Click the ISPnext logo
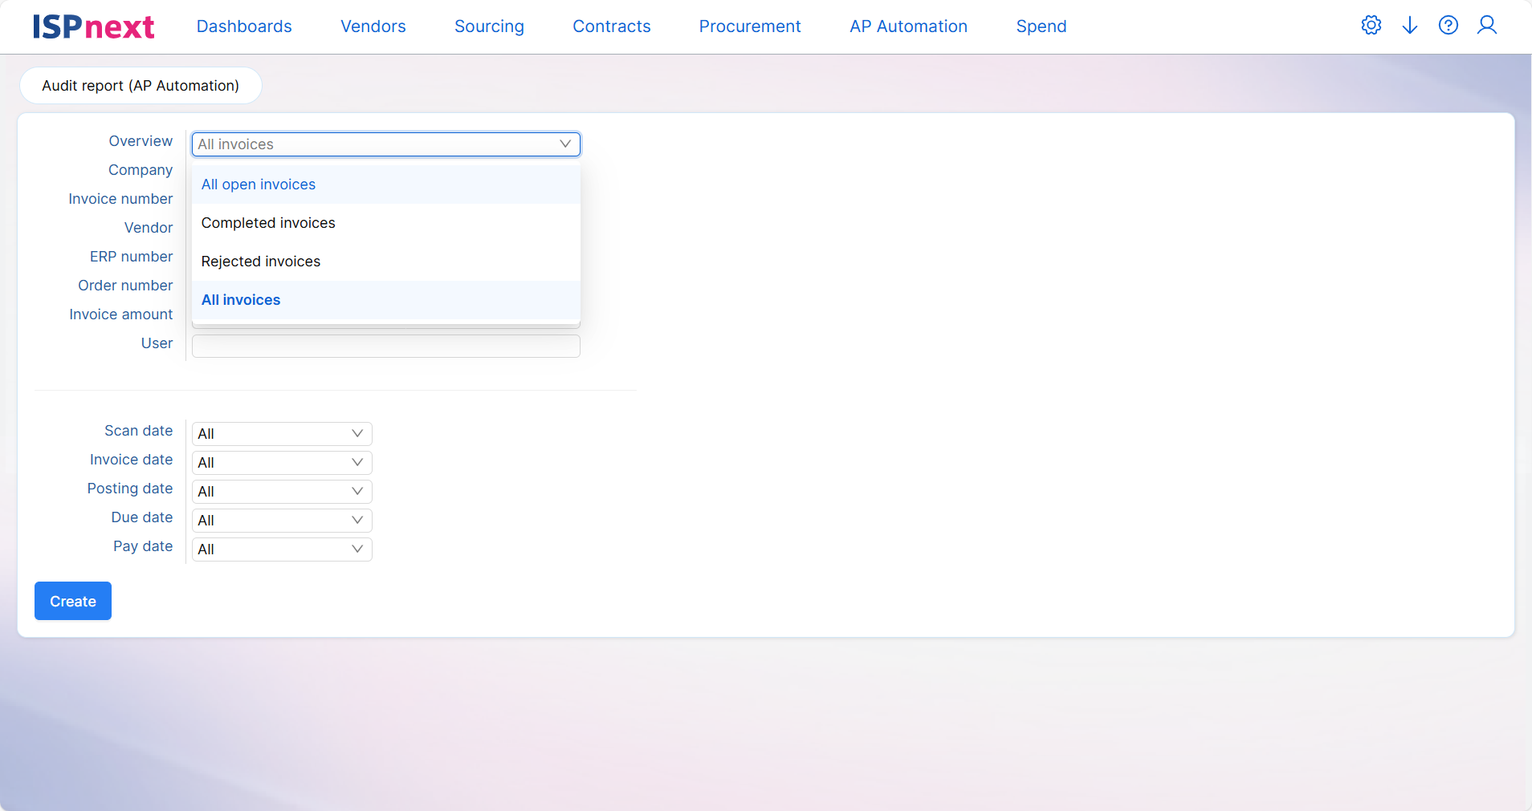Screen dimensions: 1532x811 click(x=93, y=27)
